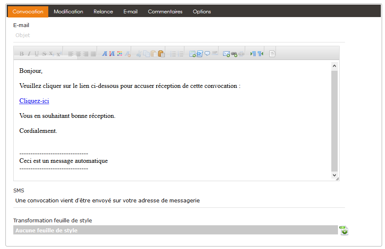The height and width of the screenshot is (249, 385).
Task: Insert an e-mail link via envelope icon
Action: [x=226, y=54]
